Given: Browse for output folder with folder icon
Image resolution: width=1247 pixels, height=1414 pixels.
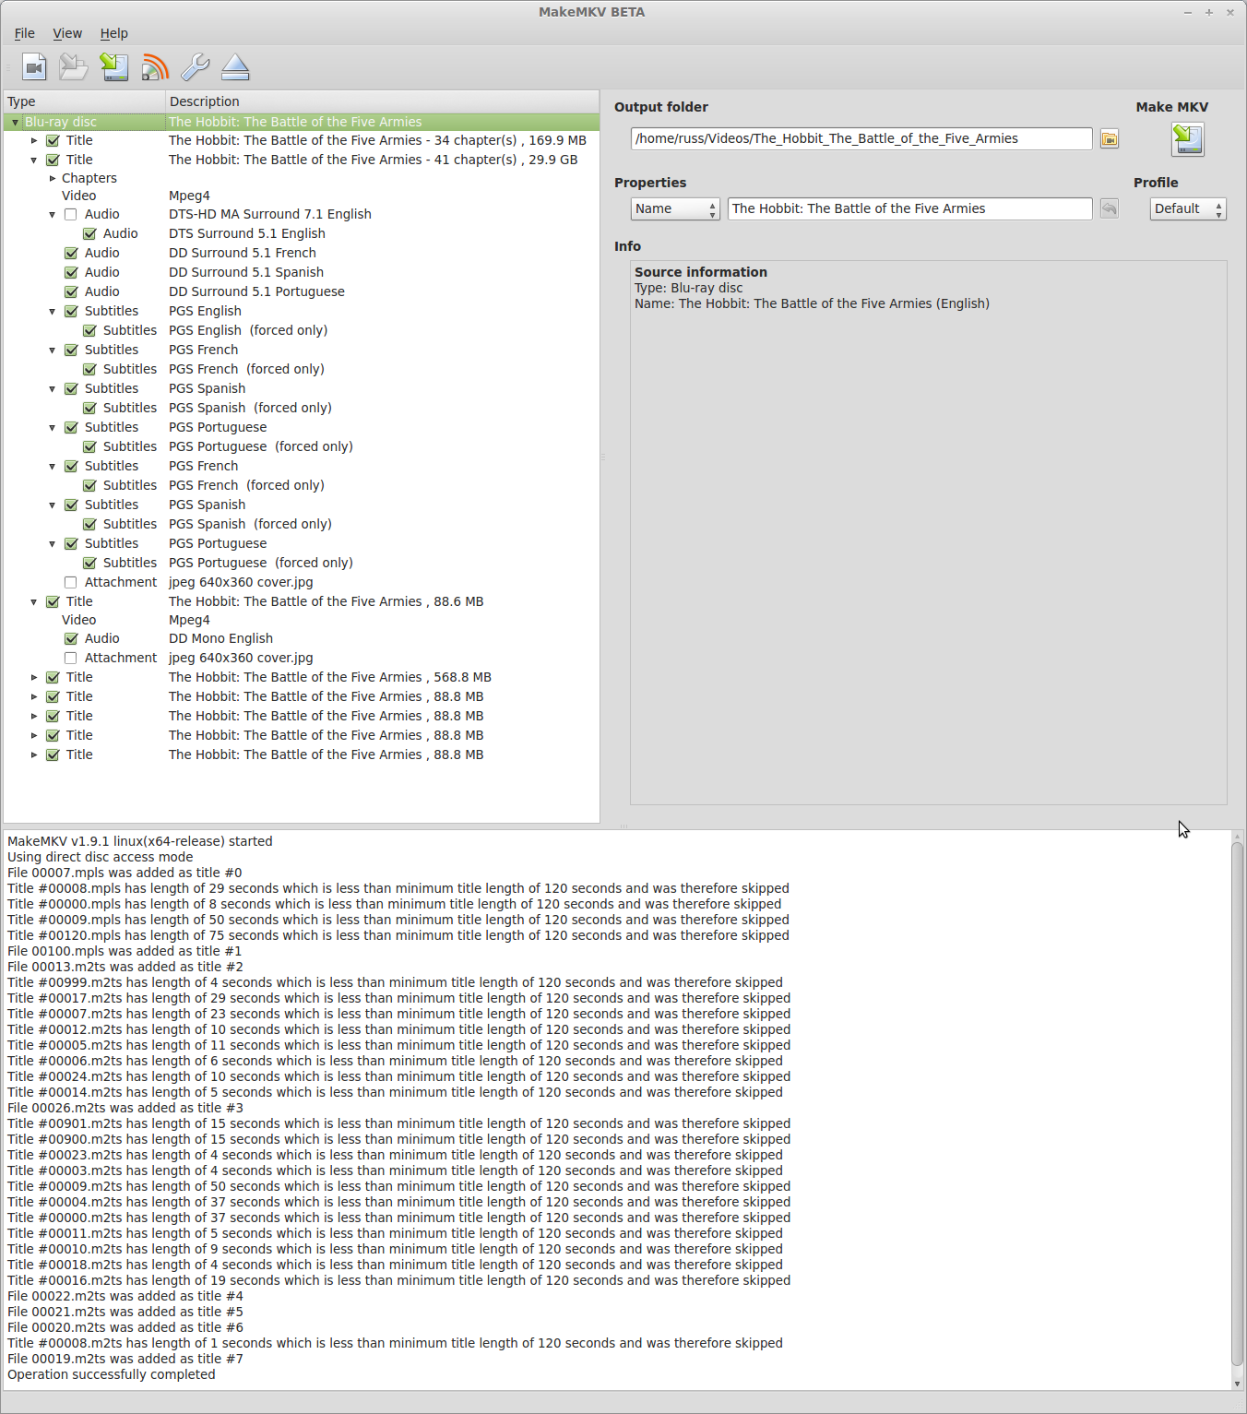Looking at the screenshot, I should (1110, 139).
